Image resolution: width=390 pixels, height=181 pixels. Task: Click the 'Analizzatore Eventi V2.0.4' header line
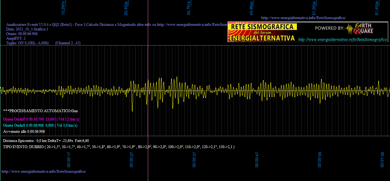coord(117,25)
